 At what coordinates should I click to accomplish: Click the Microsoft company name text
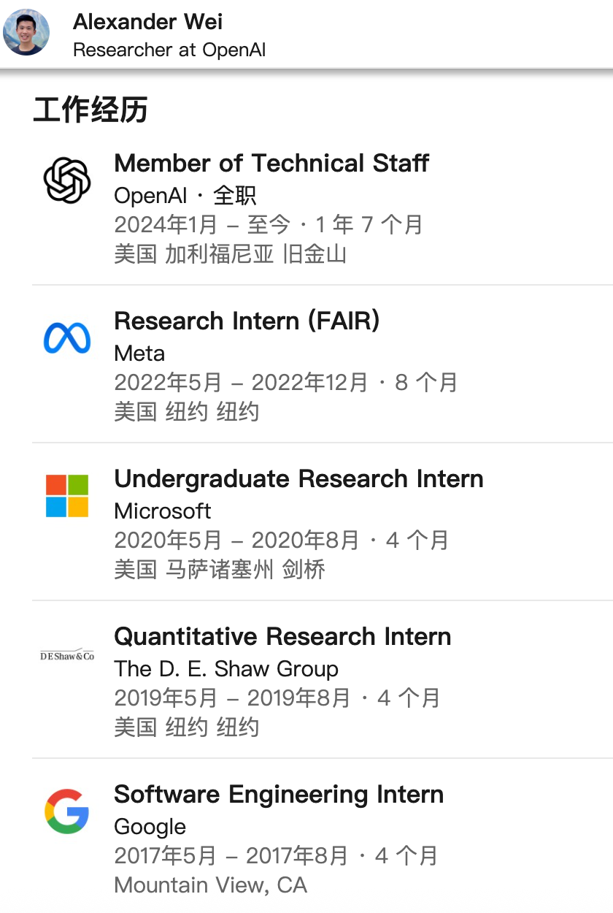tap(163, 511)
